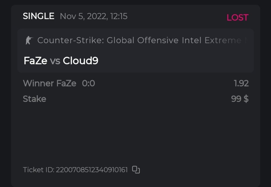Click the 12:15 bet time

(x=119, y=16)
